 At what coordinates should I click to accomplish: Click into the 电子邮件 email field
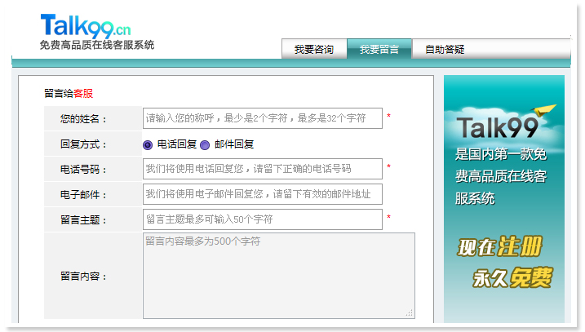click(x=263, y=194)
